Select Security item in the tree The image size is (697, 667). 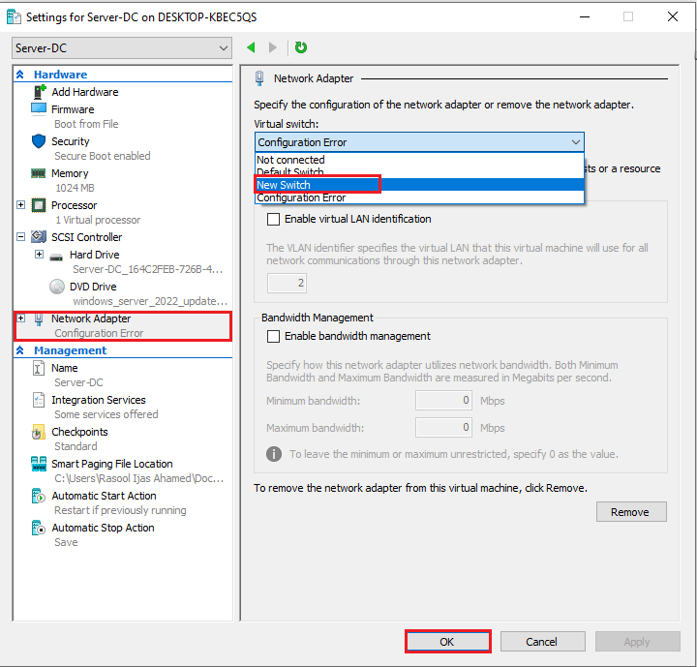(x=71, y=141)
